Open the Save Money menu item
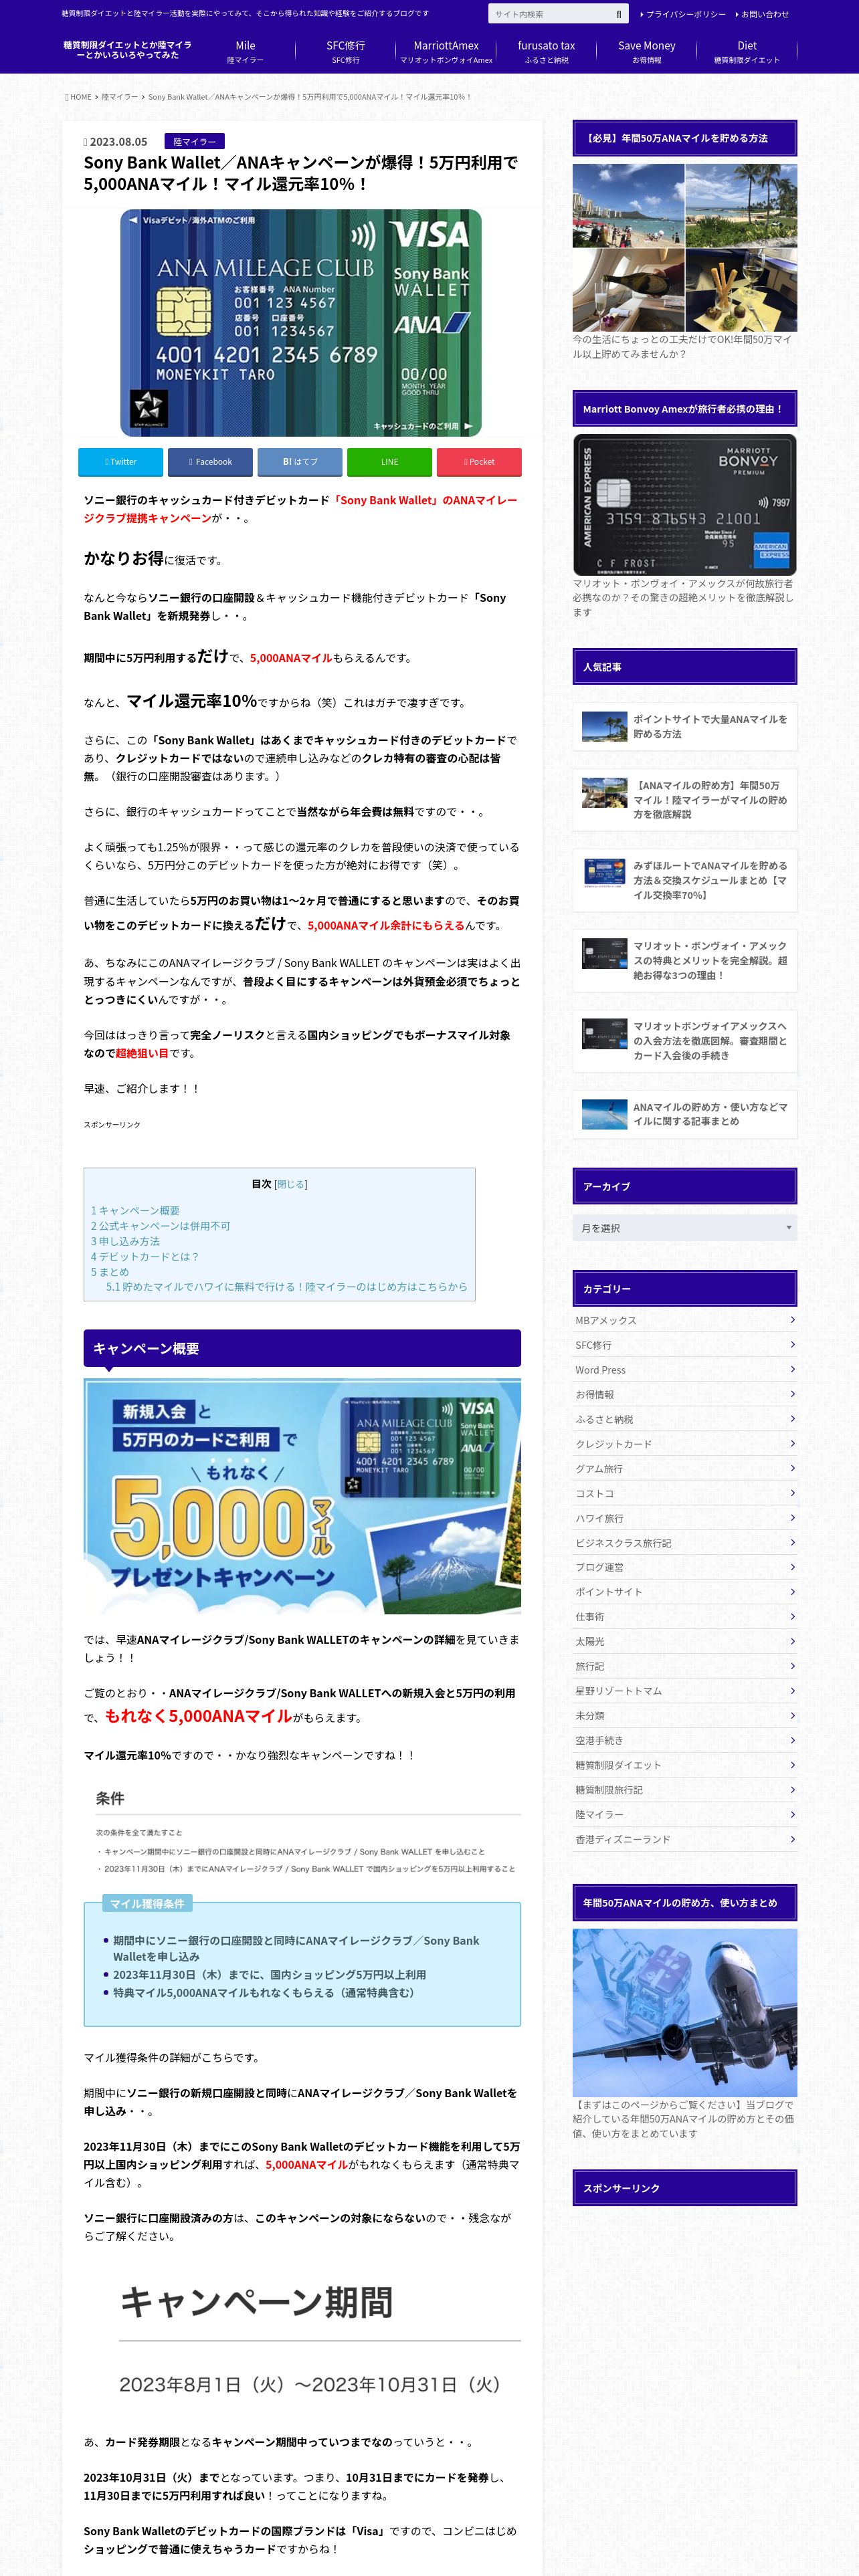 (646, 52)
